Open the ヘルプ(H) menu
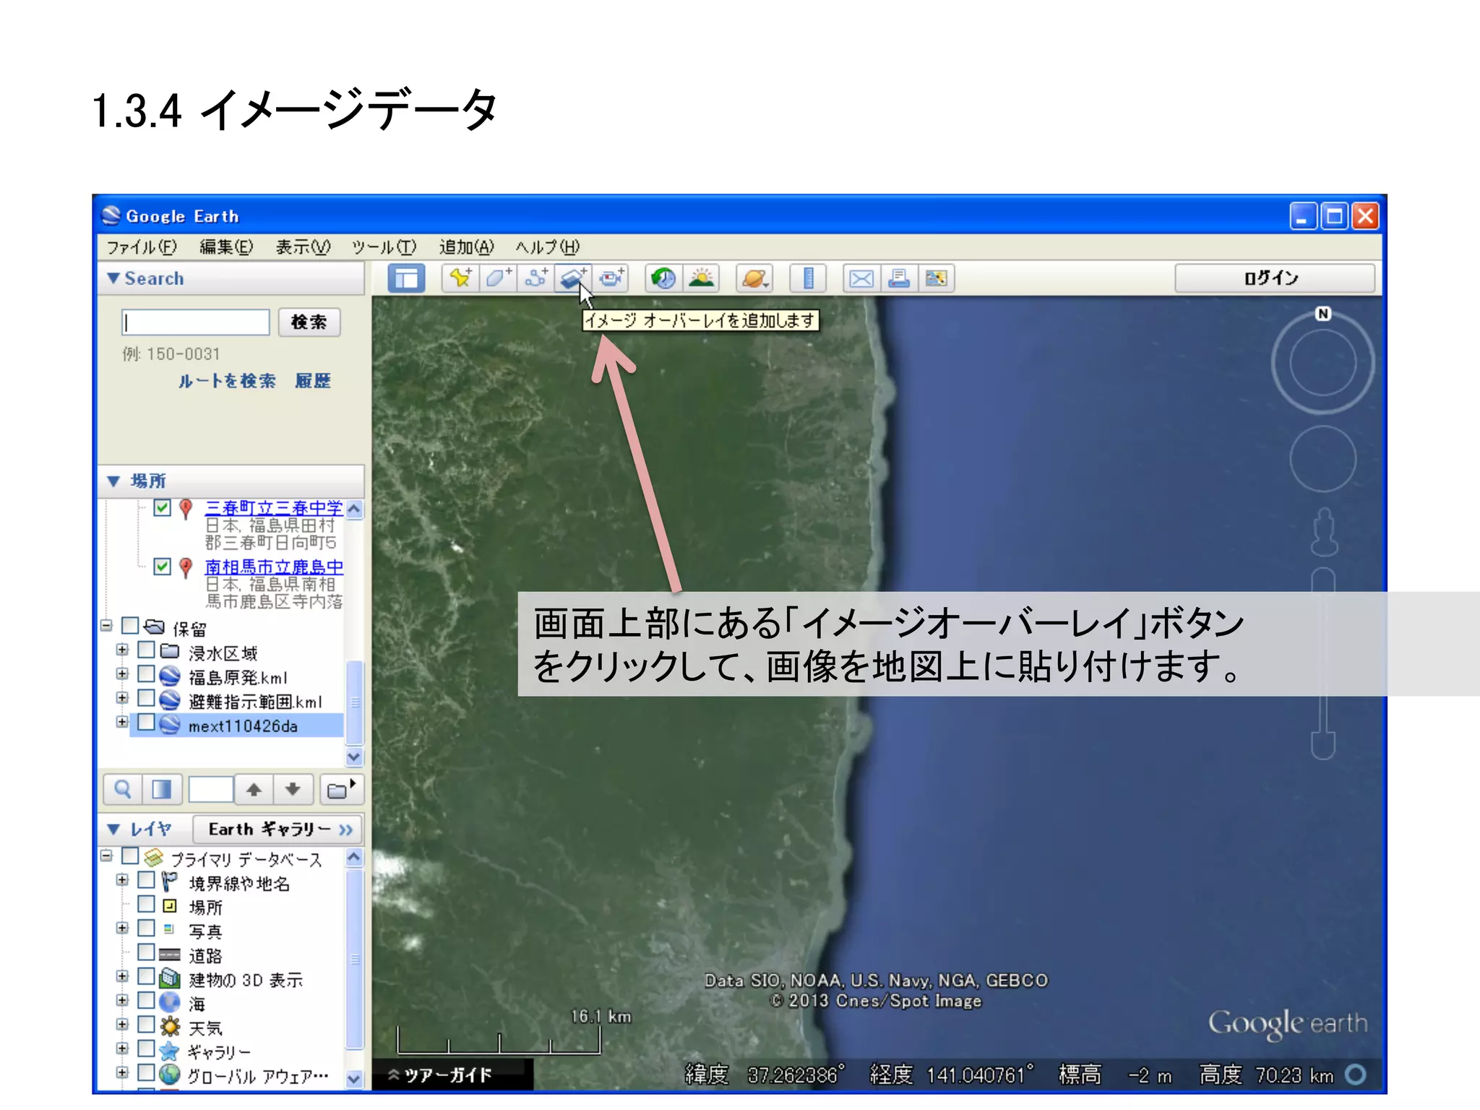Image resolution: width=1480 pixels, height=1110 pixels. point(547,247)
